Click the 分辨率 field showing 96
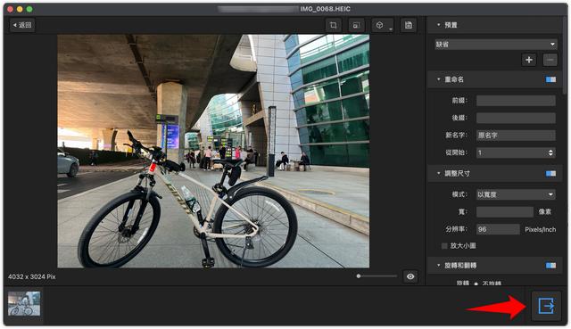 click(x=498, y=229)
